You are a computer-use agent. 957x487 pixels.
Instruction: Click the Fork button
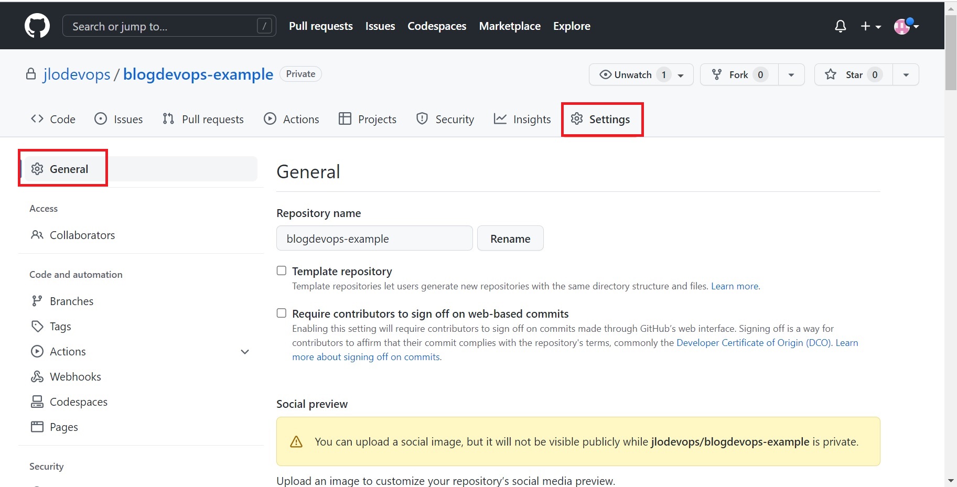739,74
